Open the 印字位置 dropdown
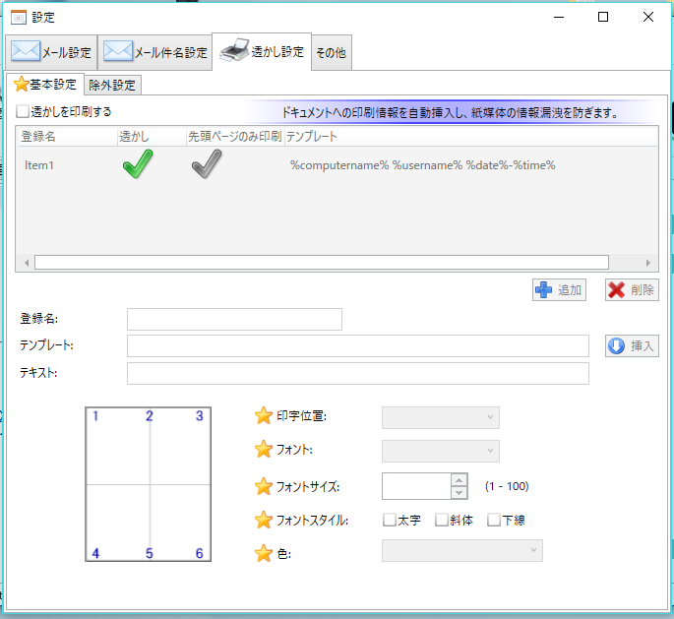Viewport: 674px width, 619px height. click(x=441, y=417)
